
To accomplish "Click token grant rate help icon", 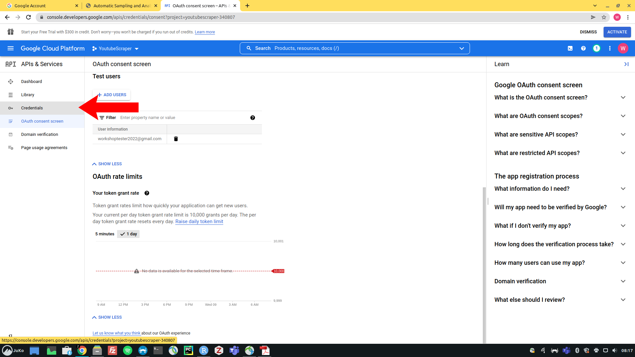I will (x=147, y=193).
